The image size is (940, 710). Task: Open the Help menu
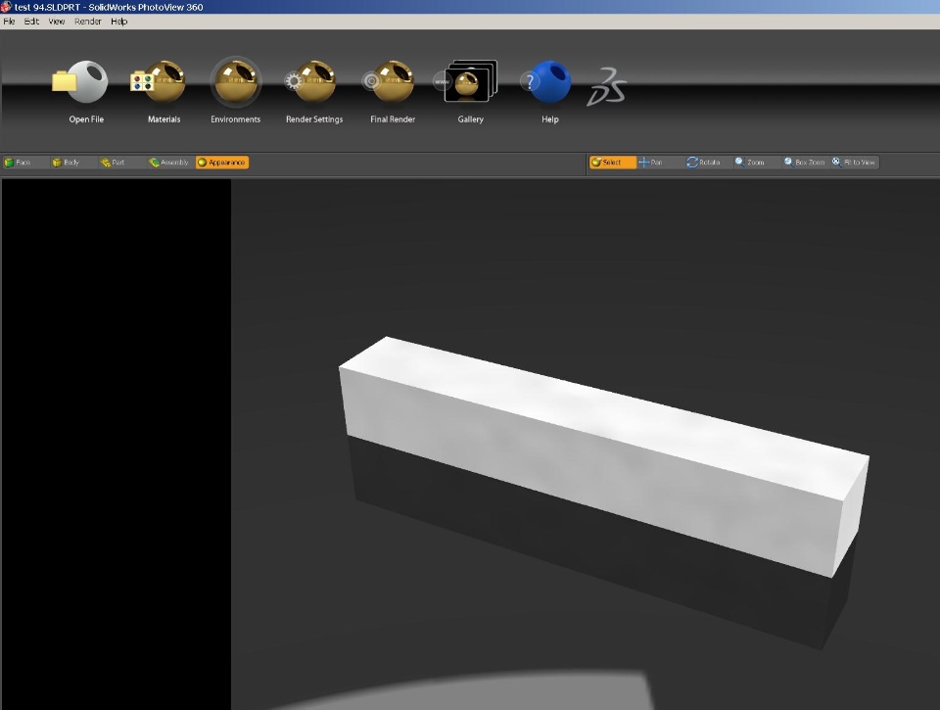[118, 22]
